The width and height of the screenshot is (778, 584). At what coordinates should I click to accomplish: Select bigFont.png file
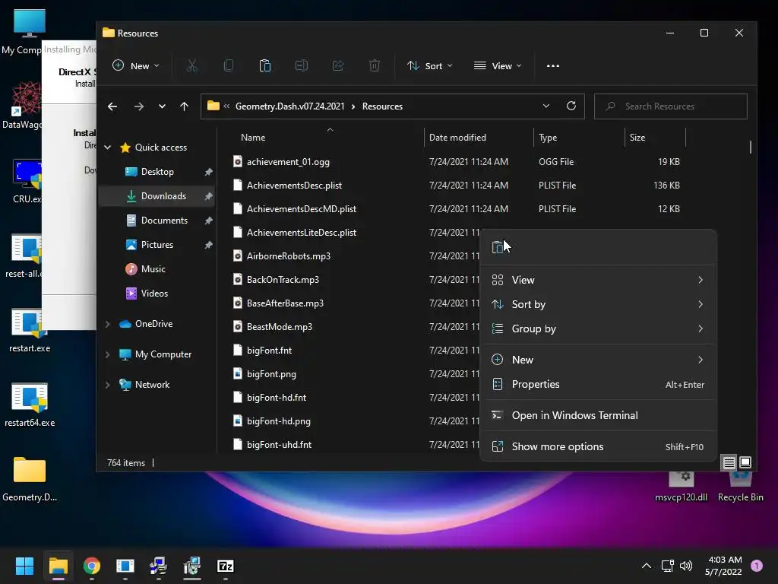pyautogui.click(x=271, y=374)
